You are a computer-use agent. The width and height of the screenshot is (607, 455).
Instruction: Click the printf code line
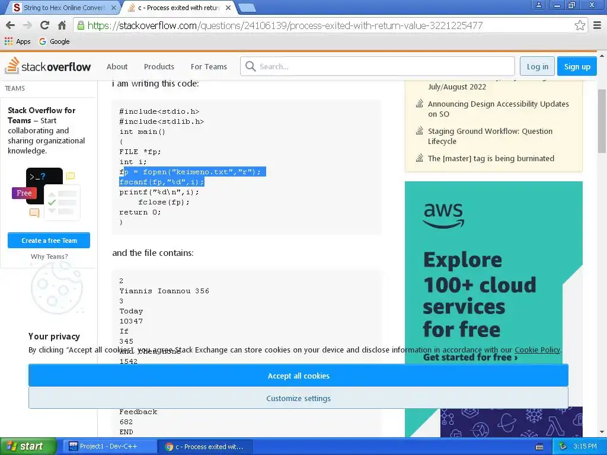pos(159,192)
